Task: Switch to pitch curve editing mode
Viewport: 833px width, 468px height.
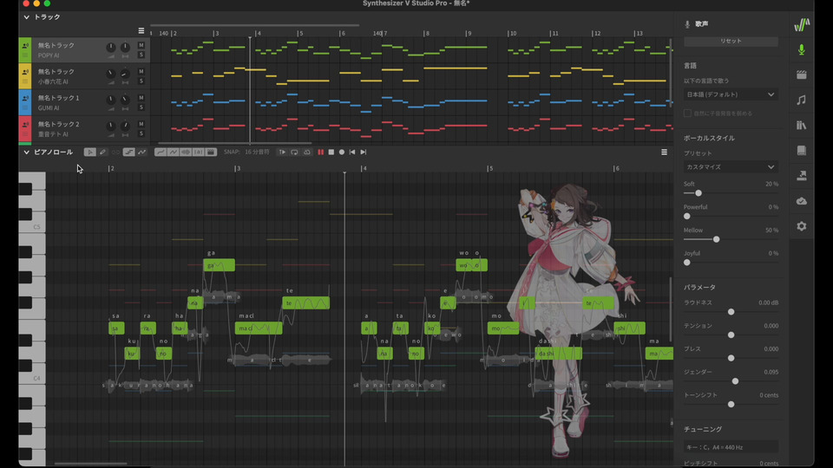Action: pos(141,153)
